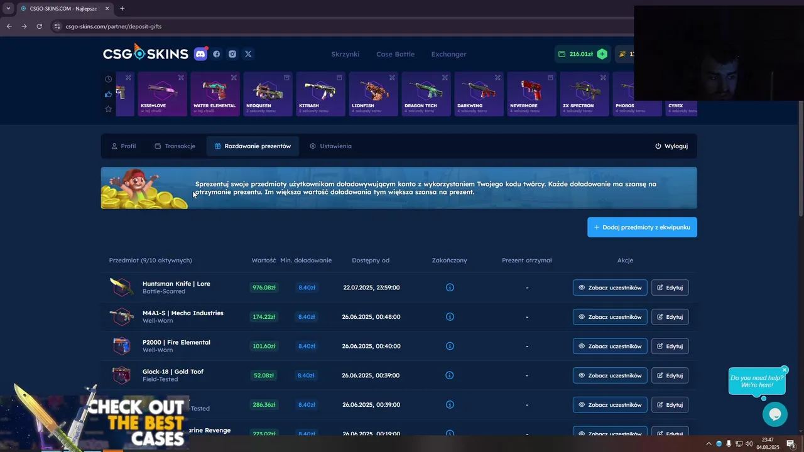Screen dimensions: 804x452
Task: Close the 'Do you need help?' popup
Action: [785, 370]
